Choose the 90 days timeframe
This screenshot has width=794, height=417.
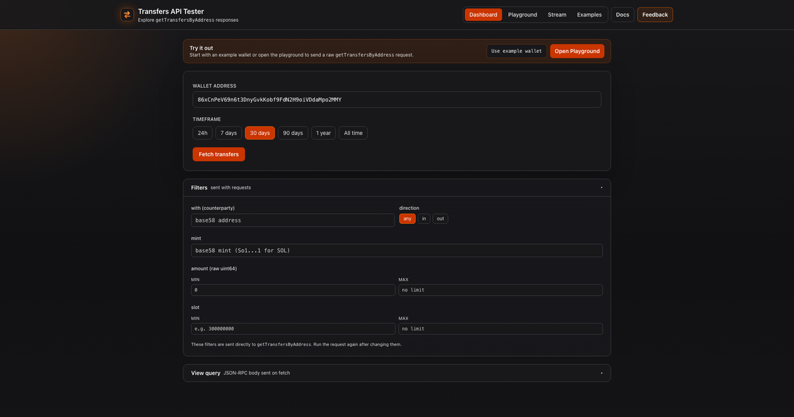pyautogui.click(x=293, y=133)
